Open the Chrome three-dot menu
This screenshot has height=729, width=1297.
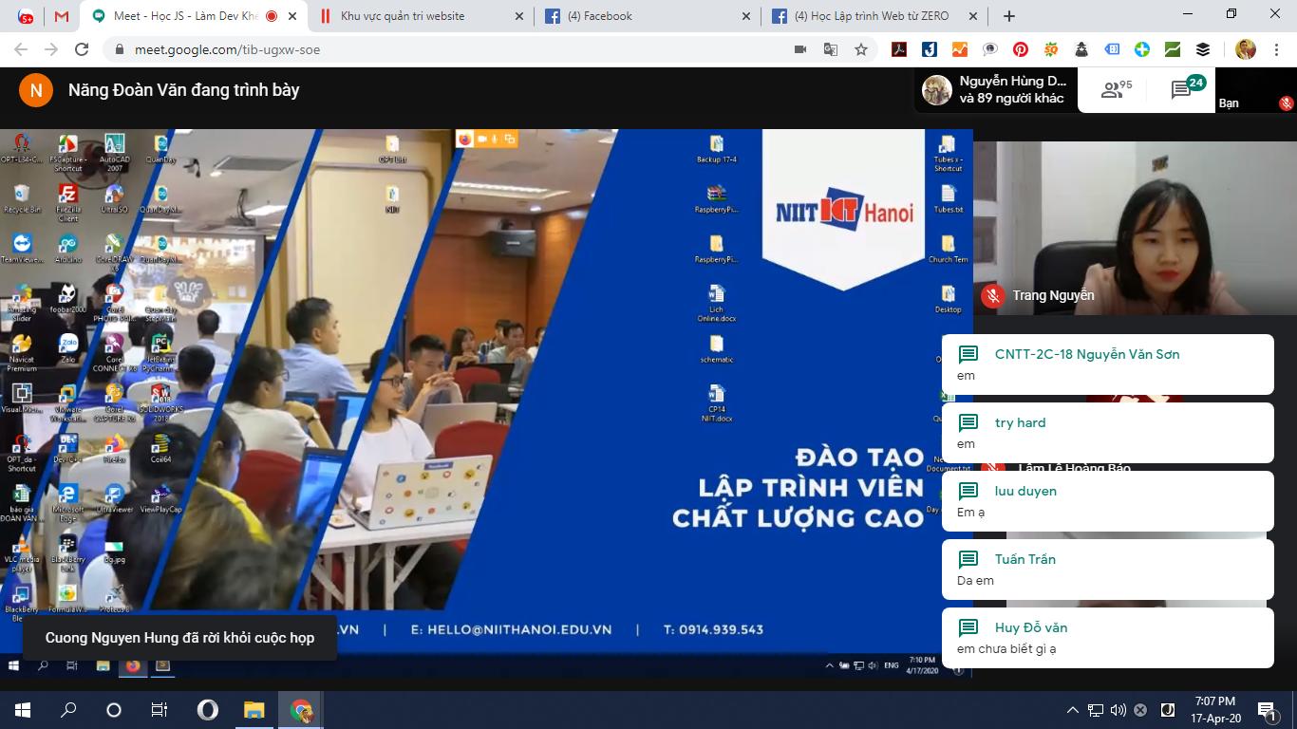(1277, 49)
